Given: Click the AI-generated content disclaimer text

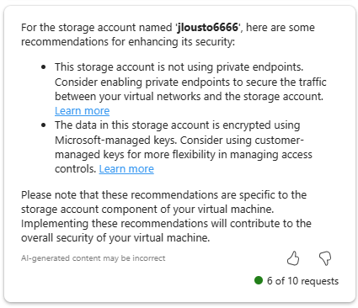Looking at the screenshot, I should pyautogui.click(x=94, y=258).
